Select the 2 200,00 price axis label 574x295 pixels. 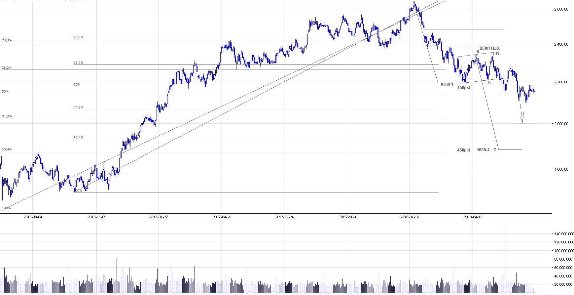(561, 82)
